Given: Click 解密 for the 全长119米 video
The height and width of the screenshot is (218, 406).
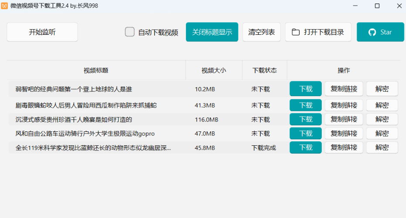Looking at the screenshot, I should [x=382, y=148].
